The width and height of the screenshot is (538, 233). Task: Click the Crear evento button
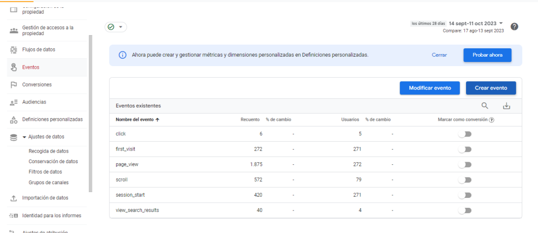pos(491,88)
